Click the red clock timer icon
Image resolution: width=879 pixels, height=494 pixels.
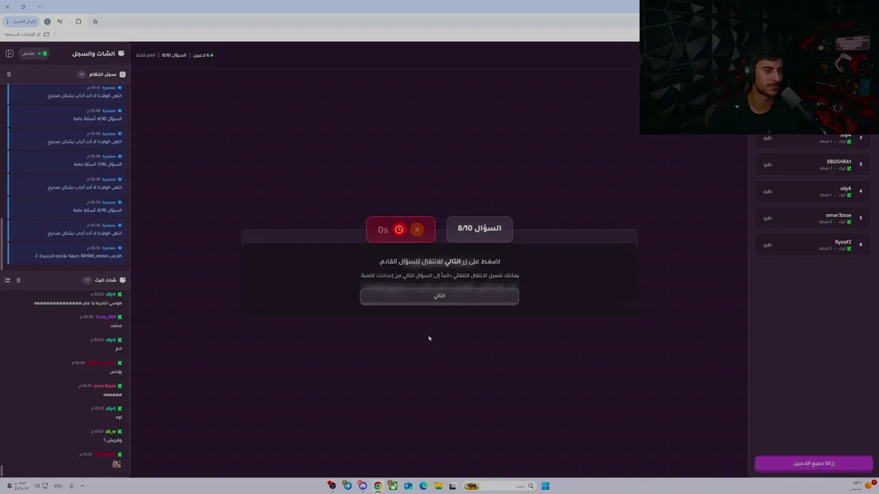pos(399,230)
